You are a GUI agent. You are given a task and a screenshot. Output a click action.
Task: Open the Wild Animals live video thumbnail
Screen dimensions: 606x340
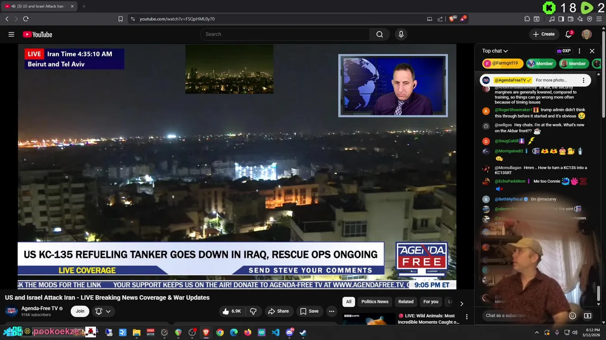369,319
